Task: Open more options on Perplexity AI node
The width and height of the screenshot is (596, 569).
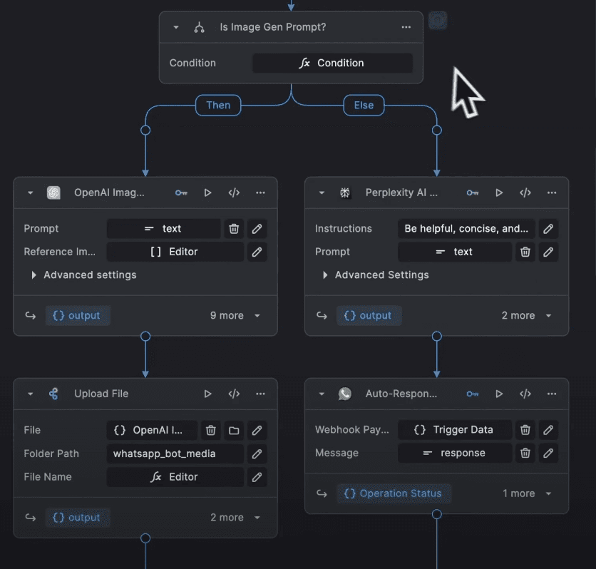Action: pos(552,193)
